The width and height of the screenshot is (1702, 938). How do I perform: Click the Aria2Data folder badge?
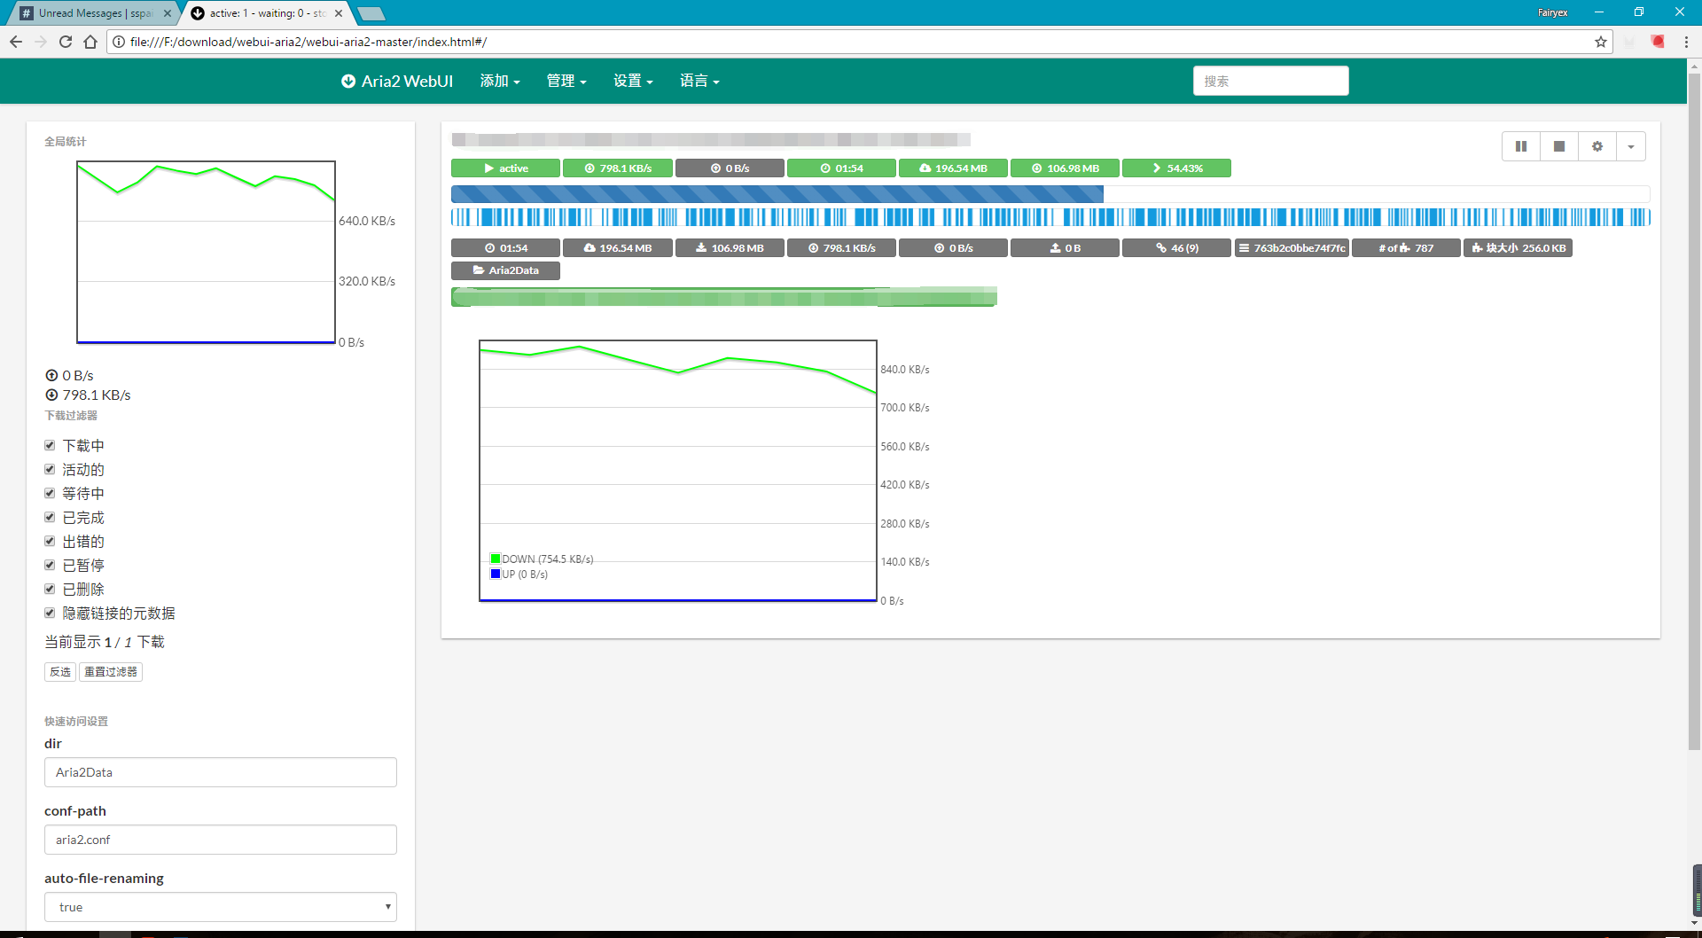tap(505, 270)
